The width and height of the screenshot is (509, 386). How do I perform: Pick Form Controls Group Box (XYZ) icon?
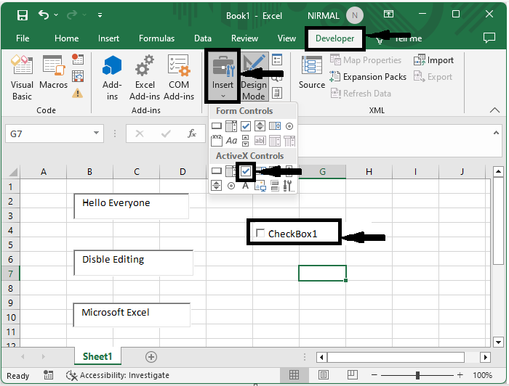[217, 141]
